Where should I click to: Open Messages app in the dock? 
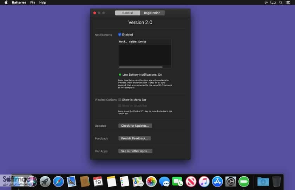[x=164, y=182]
